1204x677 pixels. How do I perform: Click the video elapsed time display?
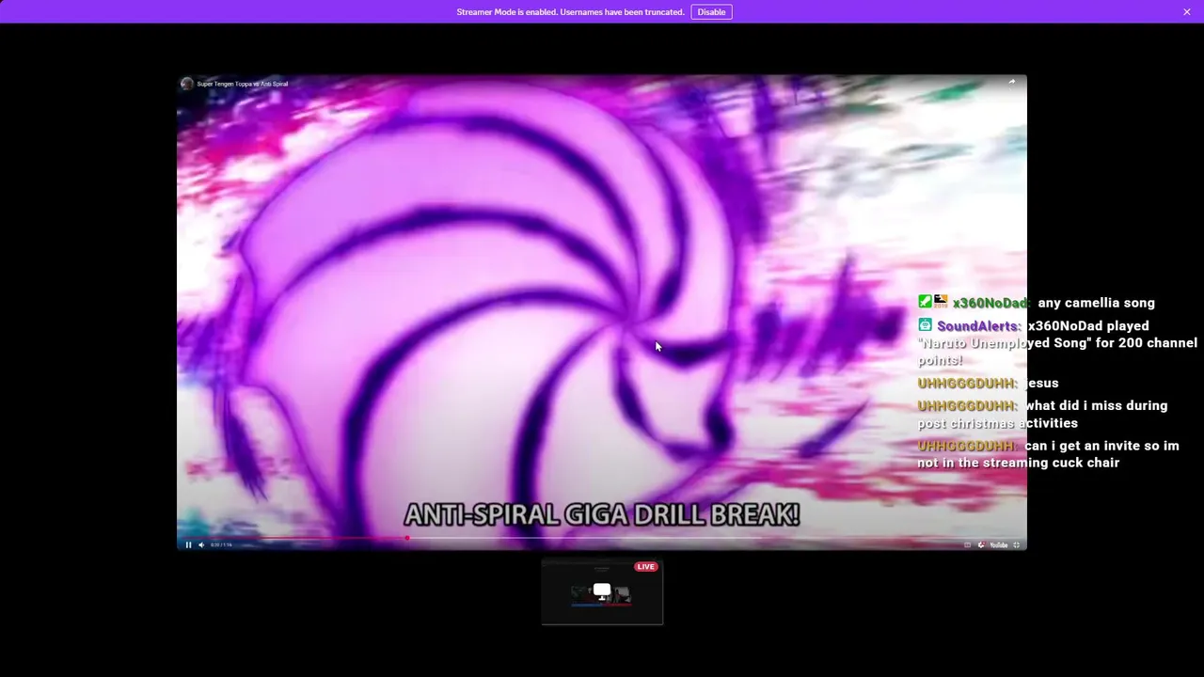pos(221,544)
